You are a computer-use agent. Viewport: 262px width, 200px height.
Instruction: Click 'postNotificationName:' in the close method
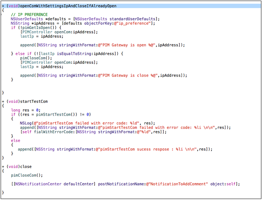122,184
